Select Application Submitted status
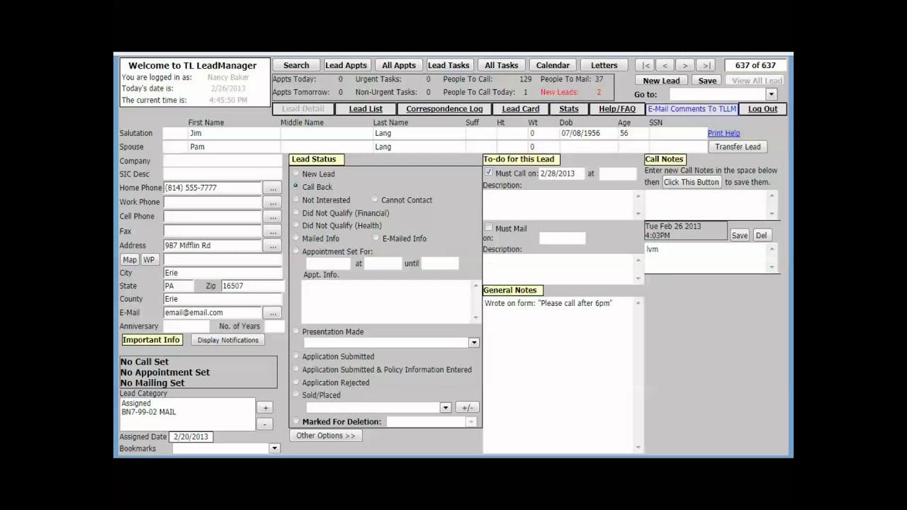The image size is (907, 510). tap(296, 356)
